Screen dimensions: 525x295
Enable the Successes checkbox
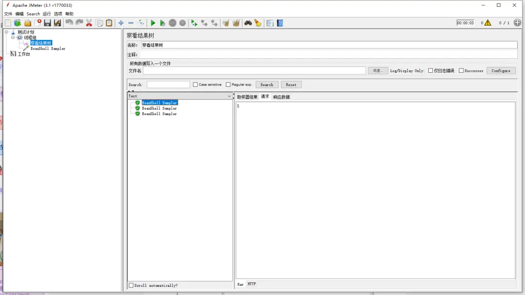(461, 70)
